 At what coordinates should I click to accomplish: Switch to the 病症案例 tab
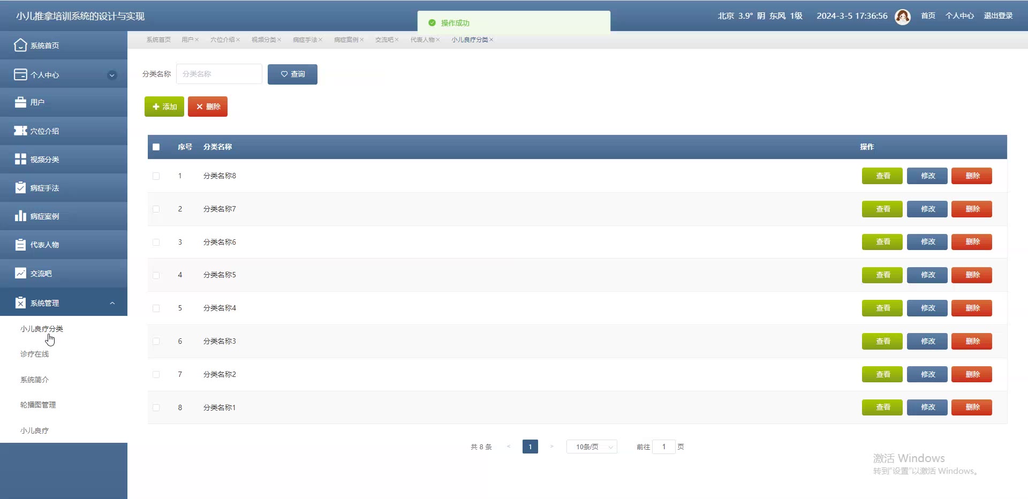click(x=346, y=40)
